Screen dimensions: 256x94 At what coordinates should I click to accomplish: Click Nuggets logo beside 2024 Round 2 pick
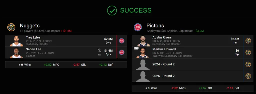[248, 64]
